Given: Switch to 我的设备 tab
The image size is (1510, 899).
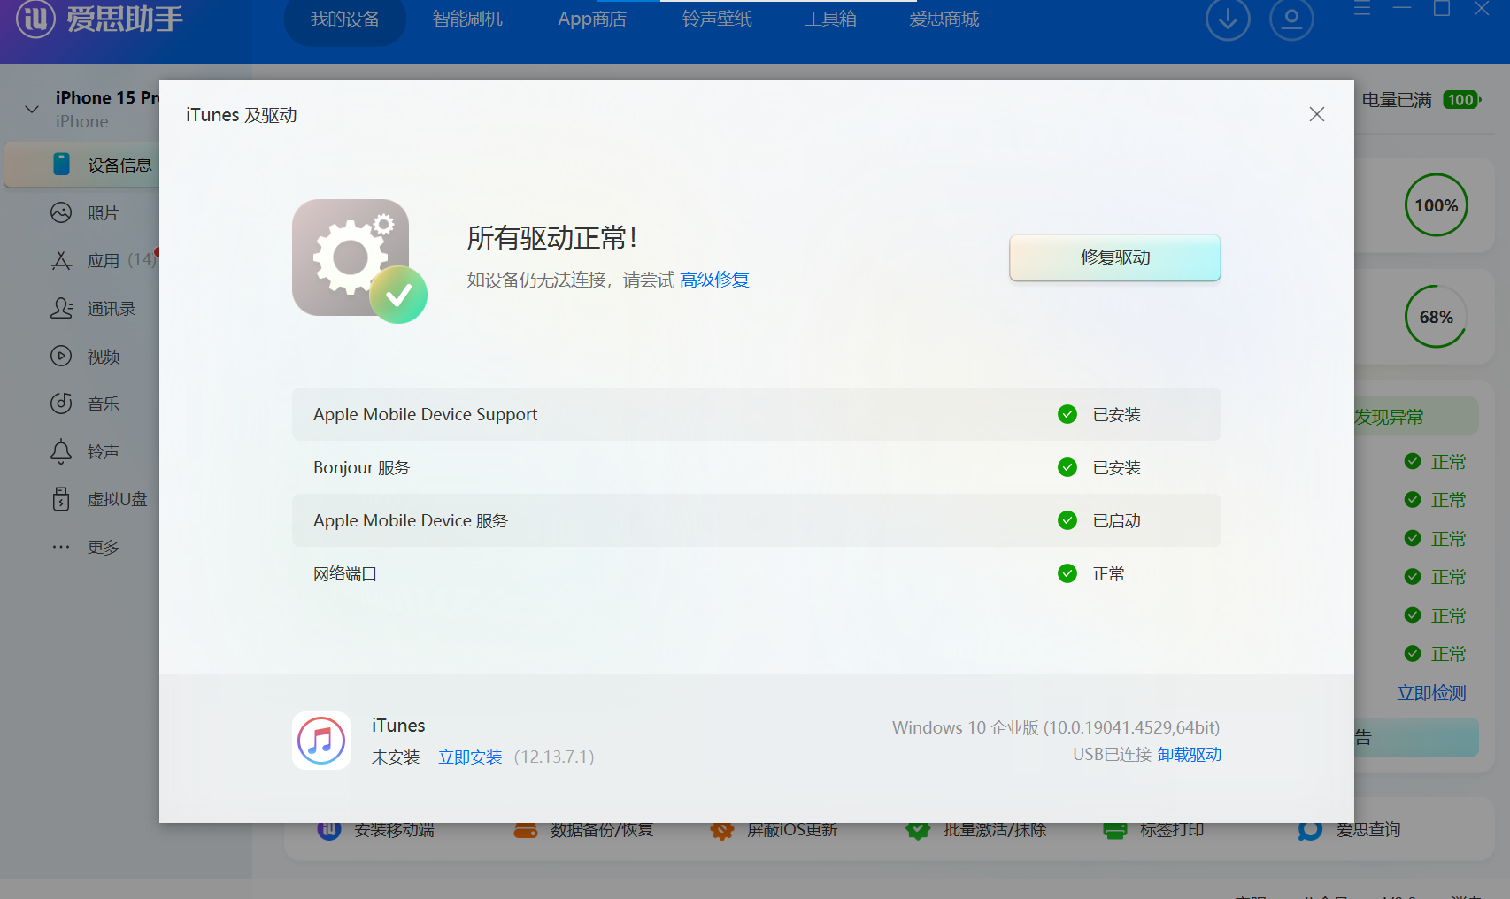Looking at the screenshot, I should [345, 19].
